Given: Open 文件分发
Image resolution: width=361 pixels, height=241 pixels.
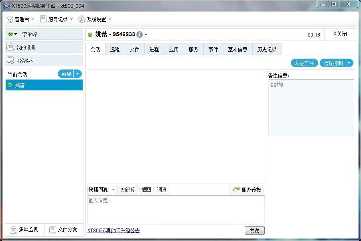Looking at the screenshot, I should (64, 230).
